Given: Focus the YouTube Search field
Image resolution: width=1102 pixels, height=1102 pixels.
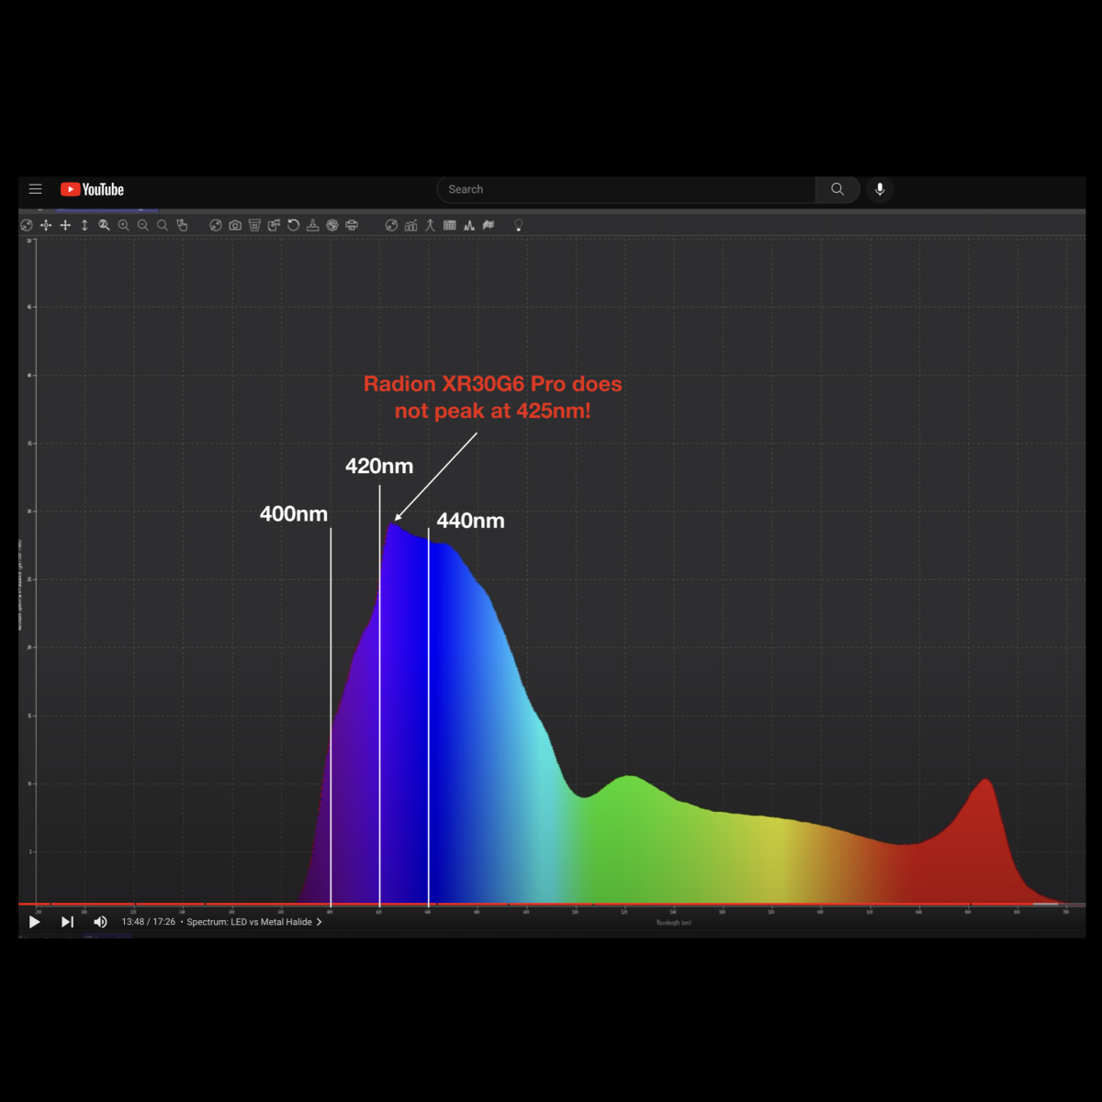Looking at the screenshot, I should [626, 189].
